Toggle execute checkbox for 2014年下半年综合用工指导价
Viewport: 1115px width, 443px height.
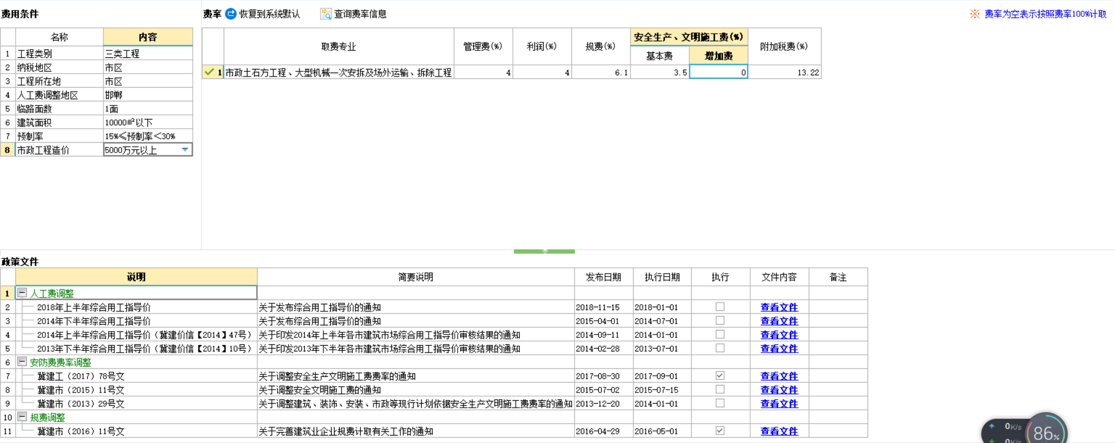[x=720, y=321]
